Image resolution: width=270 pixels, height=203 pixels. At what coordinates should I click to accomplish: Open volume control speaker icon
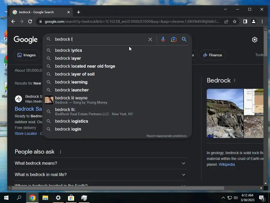point(236,198)
